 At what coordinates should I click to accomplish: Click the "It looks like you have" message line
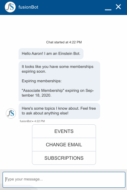coord(58,67)
